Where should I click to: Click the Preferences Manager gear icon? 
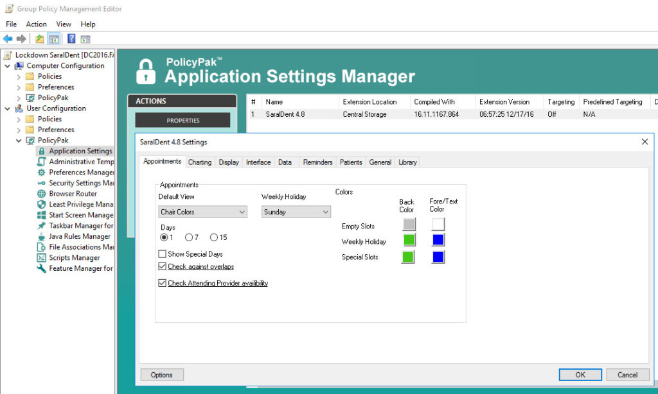tap(42, 172)
